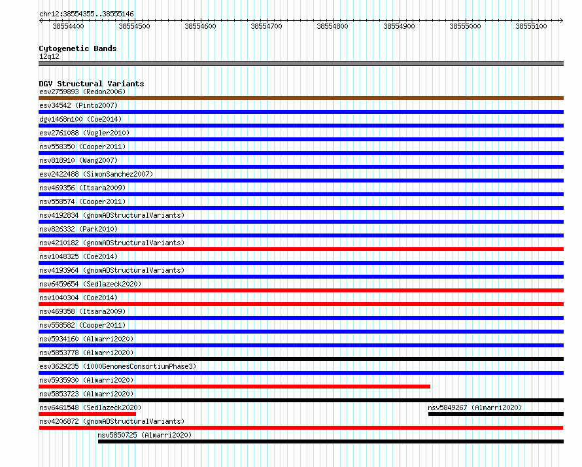Click ruler position 38555000

point(465,26)
